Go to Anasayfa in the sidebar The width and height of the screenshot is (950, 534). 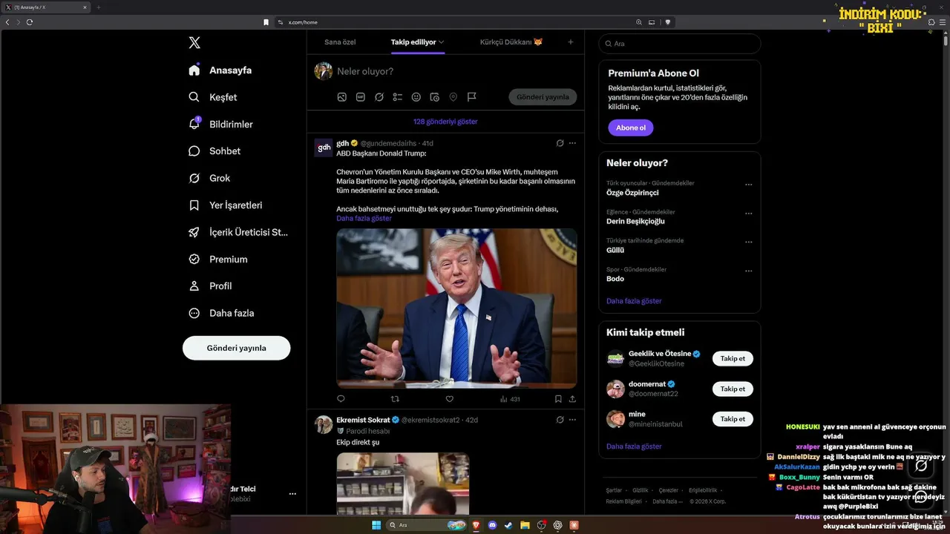[x=220, y=70]
